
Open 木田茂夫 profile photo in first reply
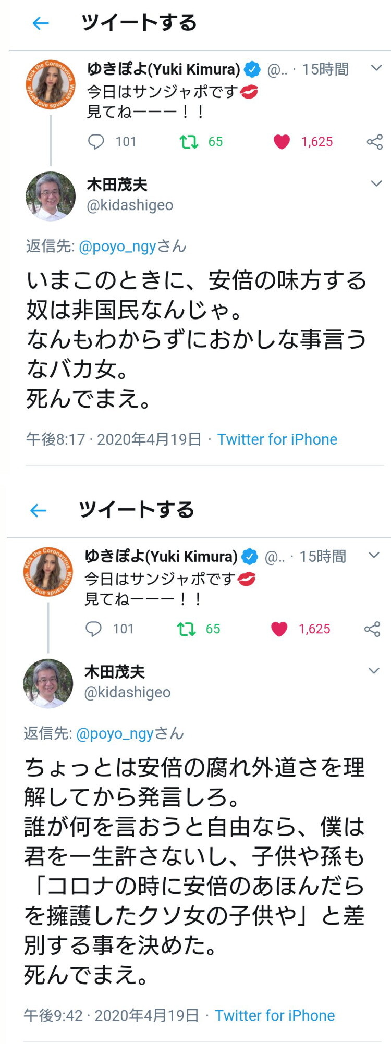point(51,196)
